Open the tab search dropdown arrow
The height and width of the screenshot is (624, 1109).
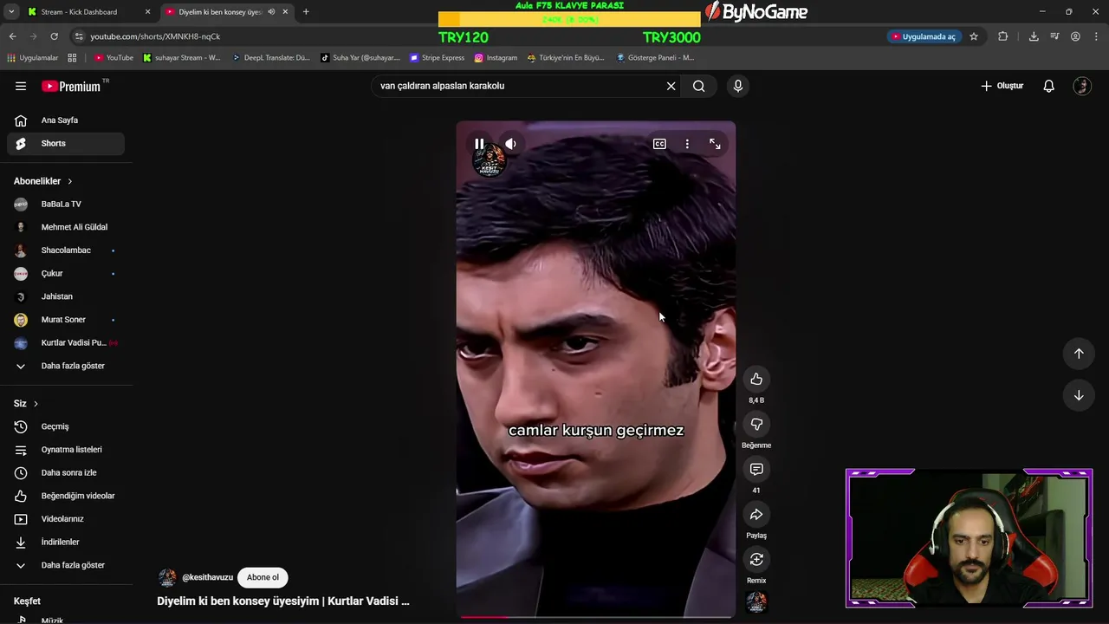pos(11,12)
